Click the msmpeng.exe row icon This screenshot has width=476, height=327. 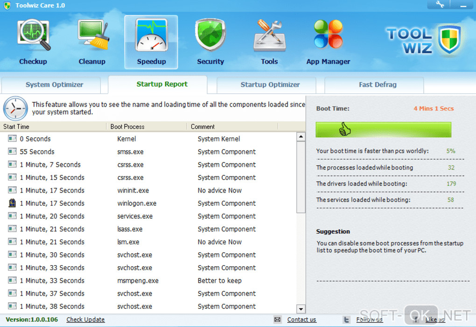[x=12, y=280]
